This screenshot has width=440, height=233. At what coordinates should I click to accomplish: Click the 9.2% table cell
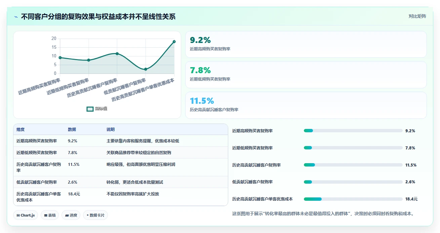(x=73, y=141)
